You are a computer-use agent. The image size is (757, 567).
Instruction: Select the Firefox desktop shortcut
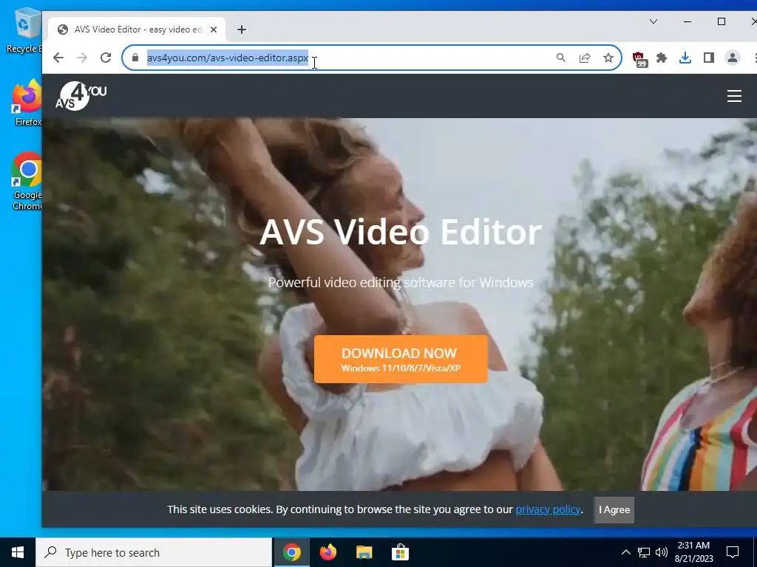[x=27, y=103]
